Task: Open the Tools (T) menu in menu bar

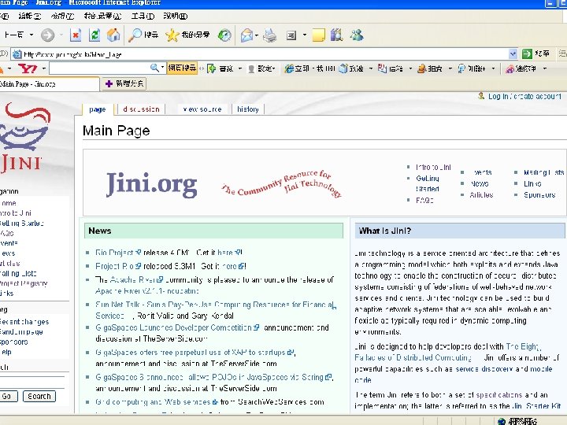Action: point(143,16)
